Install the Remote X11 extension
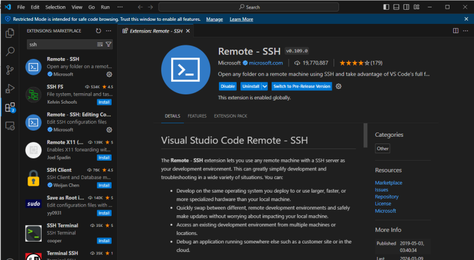Image resolution: width=474 pixels, height=260 pixels. [104, 158]
